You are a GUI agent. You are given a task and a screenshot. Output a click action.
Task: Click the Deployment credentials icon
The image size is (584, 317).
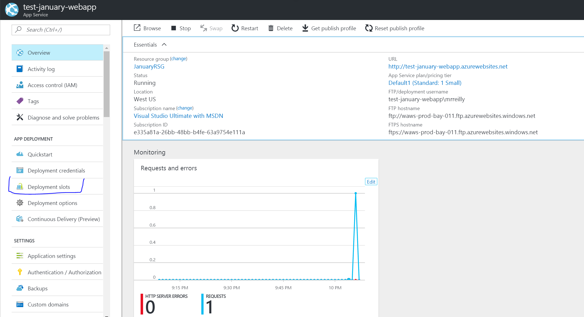20,170
